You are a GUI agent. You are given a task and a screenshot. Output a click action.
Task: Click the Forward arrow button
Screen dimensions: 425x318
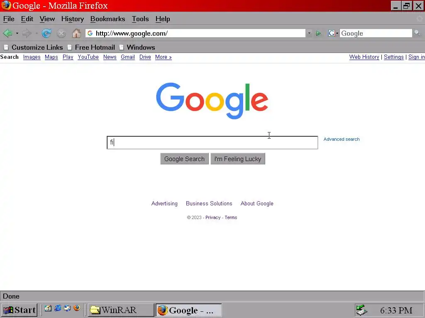point(27,33)
